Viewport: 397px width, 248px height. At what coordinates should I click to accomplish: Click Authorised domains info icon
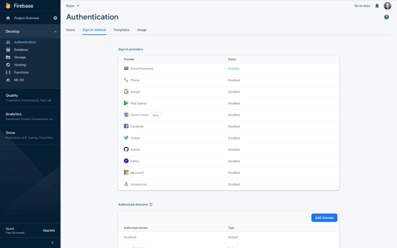pos(151,205)
